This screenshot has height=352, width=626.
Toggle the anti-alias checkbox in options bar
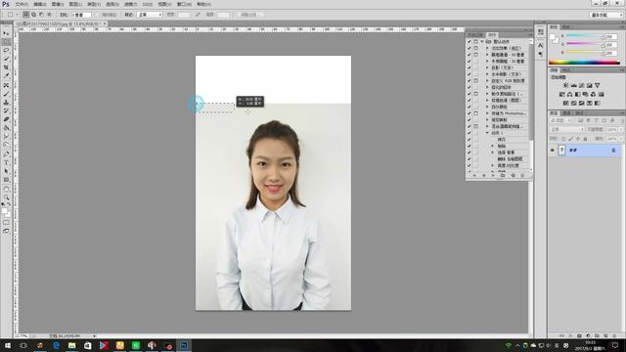(x=98, y=15)
